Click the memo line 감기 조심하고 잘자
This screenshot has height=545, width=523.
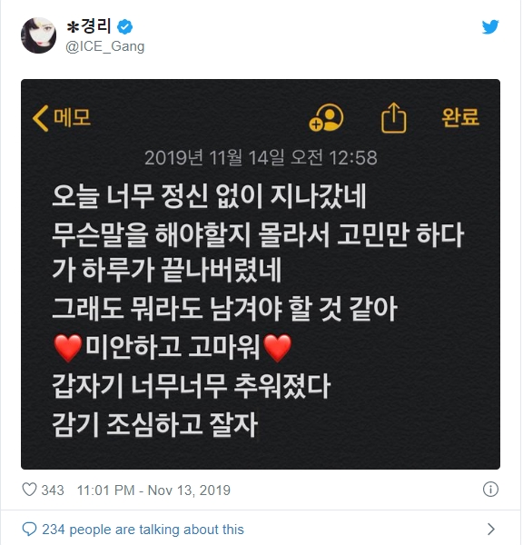pos(155,424)
